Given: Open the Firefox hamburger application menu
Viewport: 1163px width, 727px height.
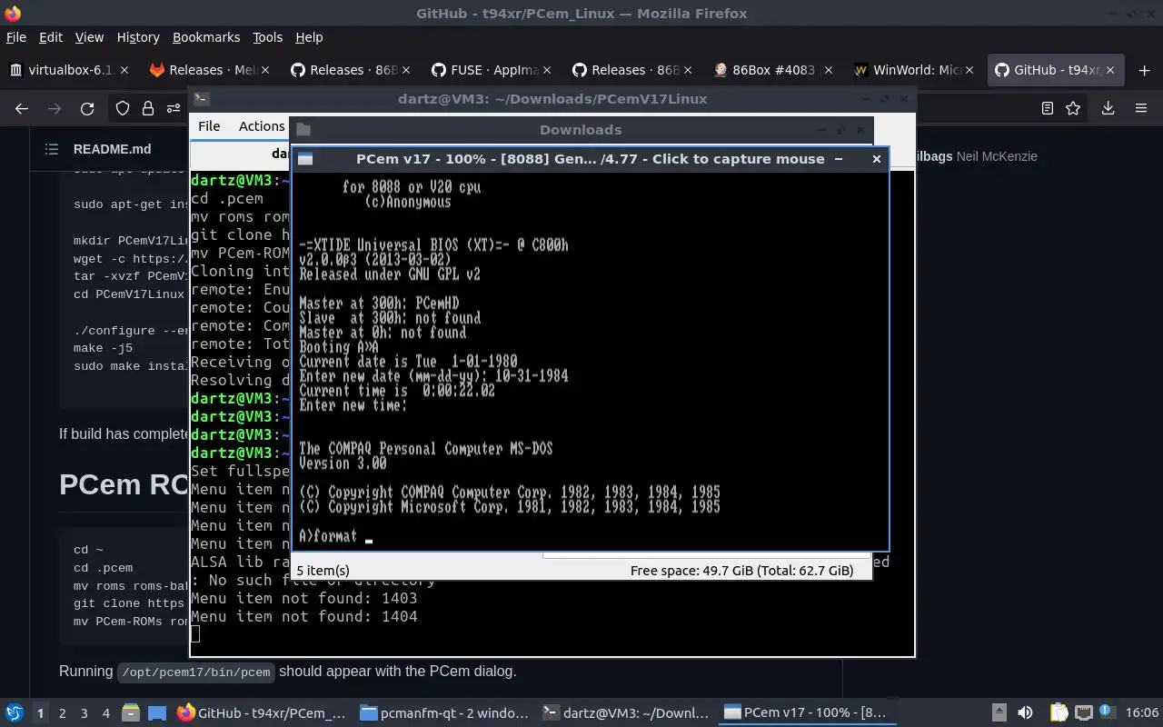Looking at the screenshot, I should [x=1141, y=108].
